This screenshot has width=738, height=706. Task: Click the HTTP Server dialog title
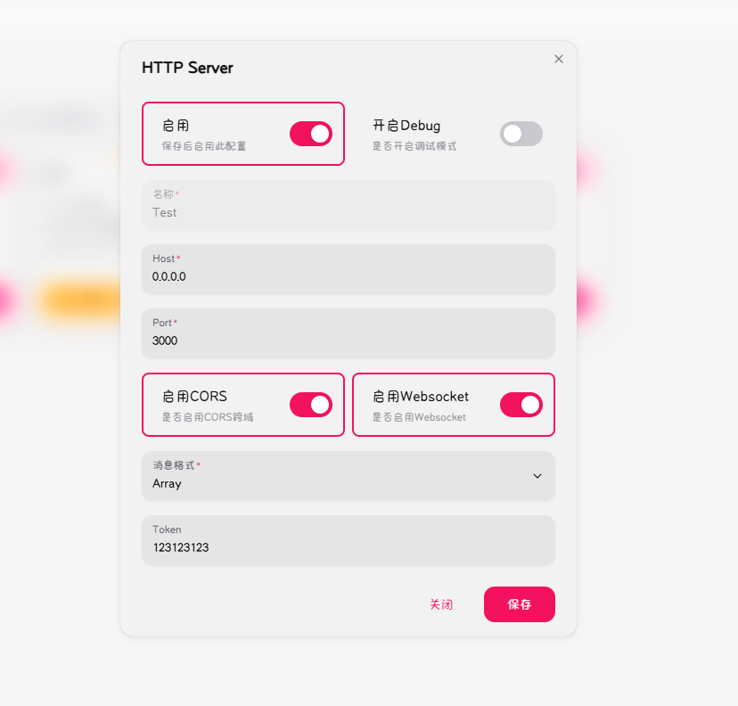click(187, 68)
